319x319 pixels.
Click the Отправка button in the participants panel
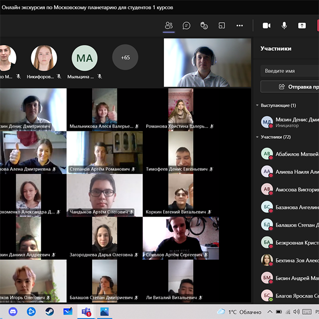coord(290,87)
